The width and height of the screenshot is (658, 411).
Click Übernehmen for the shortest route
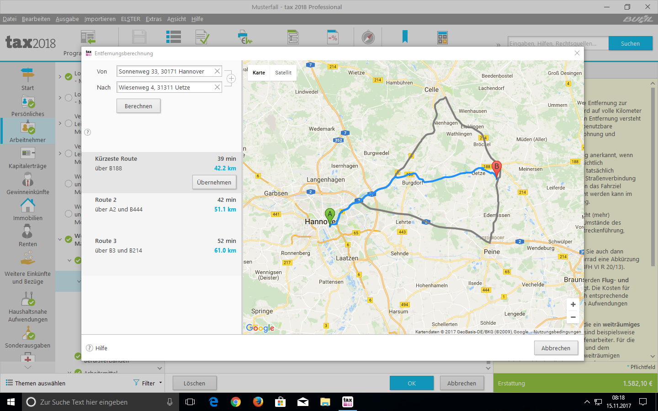pyautogui.click(x=214, y=182)
